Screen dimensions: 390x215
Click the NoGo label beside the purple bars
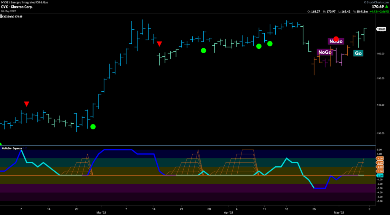click(x=325, y=52)
